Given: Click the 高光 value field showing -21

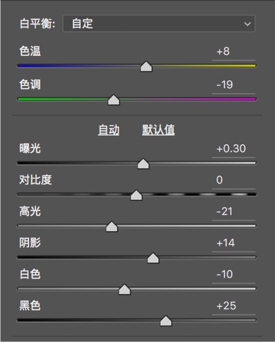Looking at the screenshot, I should pyautogui.click(x=234, y=212).
